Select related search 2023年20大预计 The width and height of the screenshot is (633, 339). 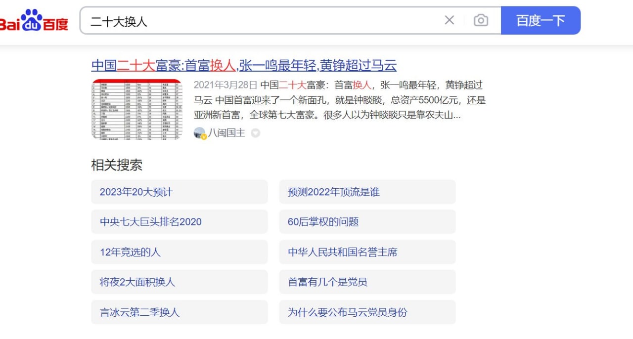click(179, 192)
